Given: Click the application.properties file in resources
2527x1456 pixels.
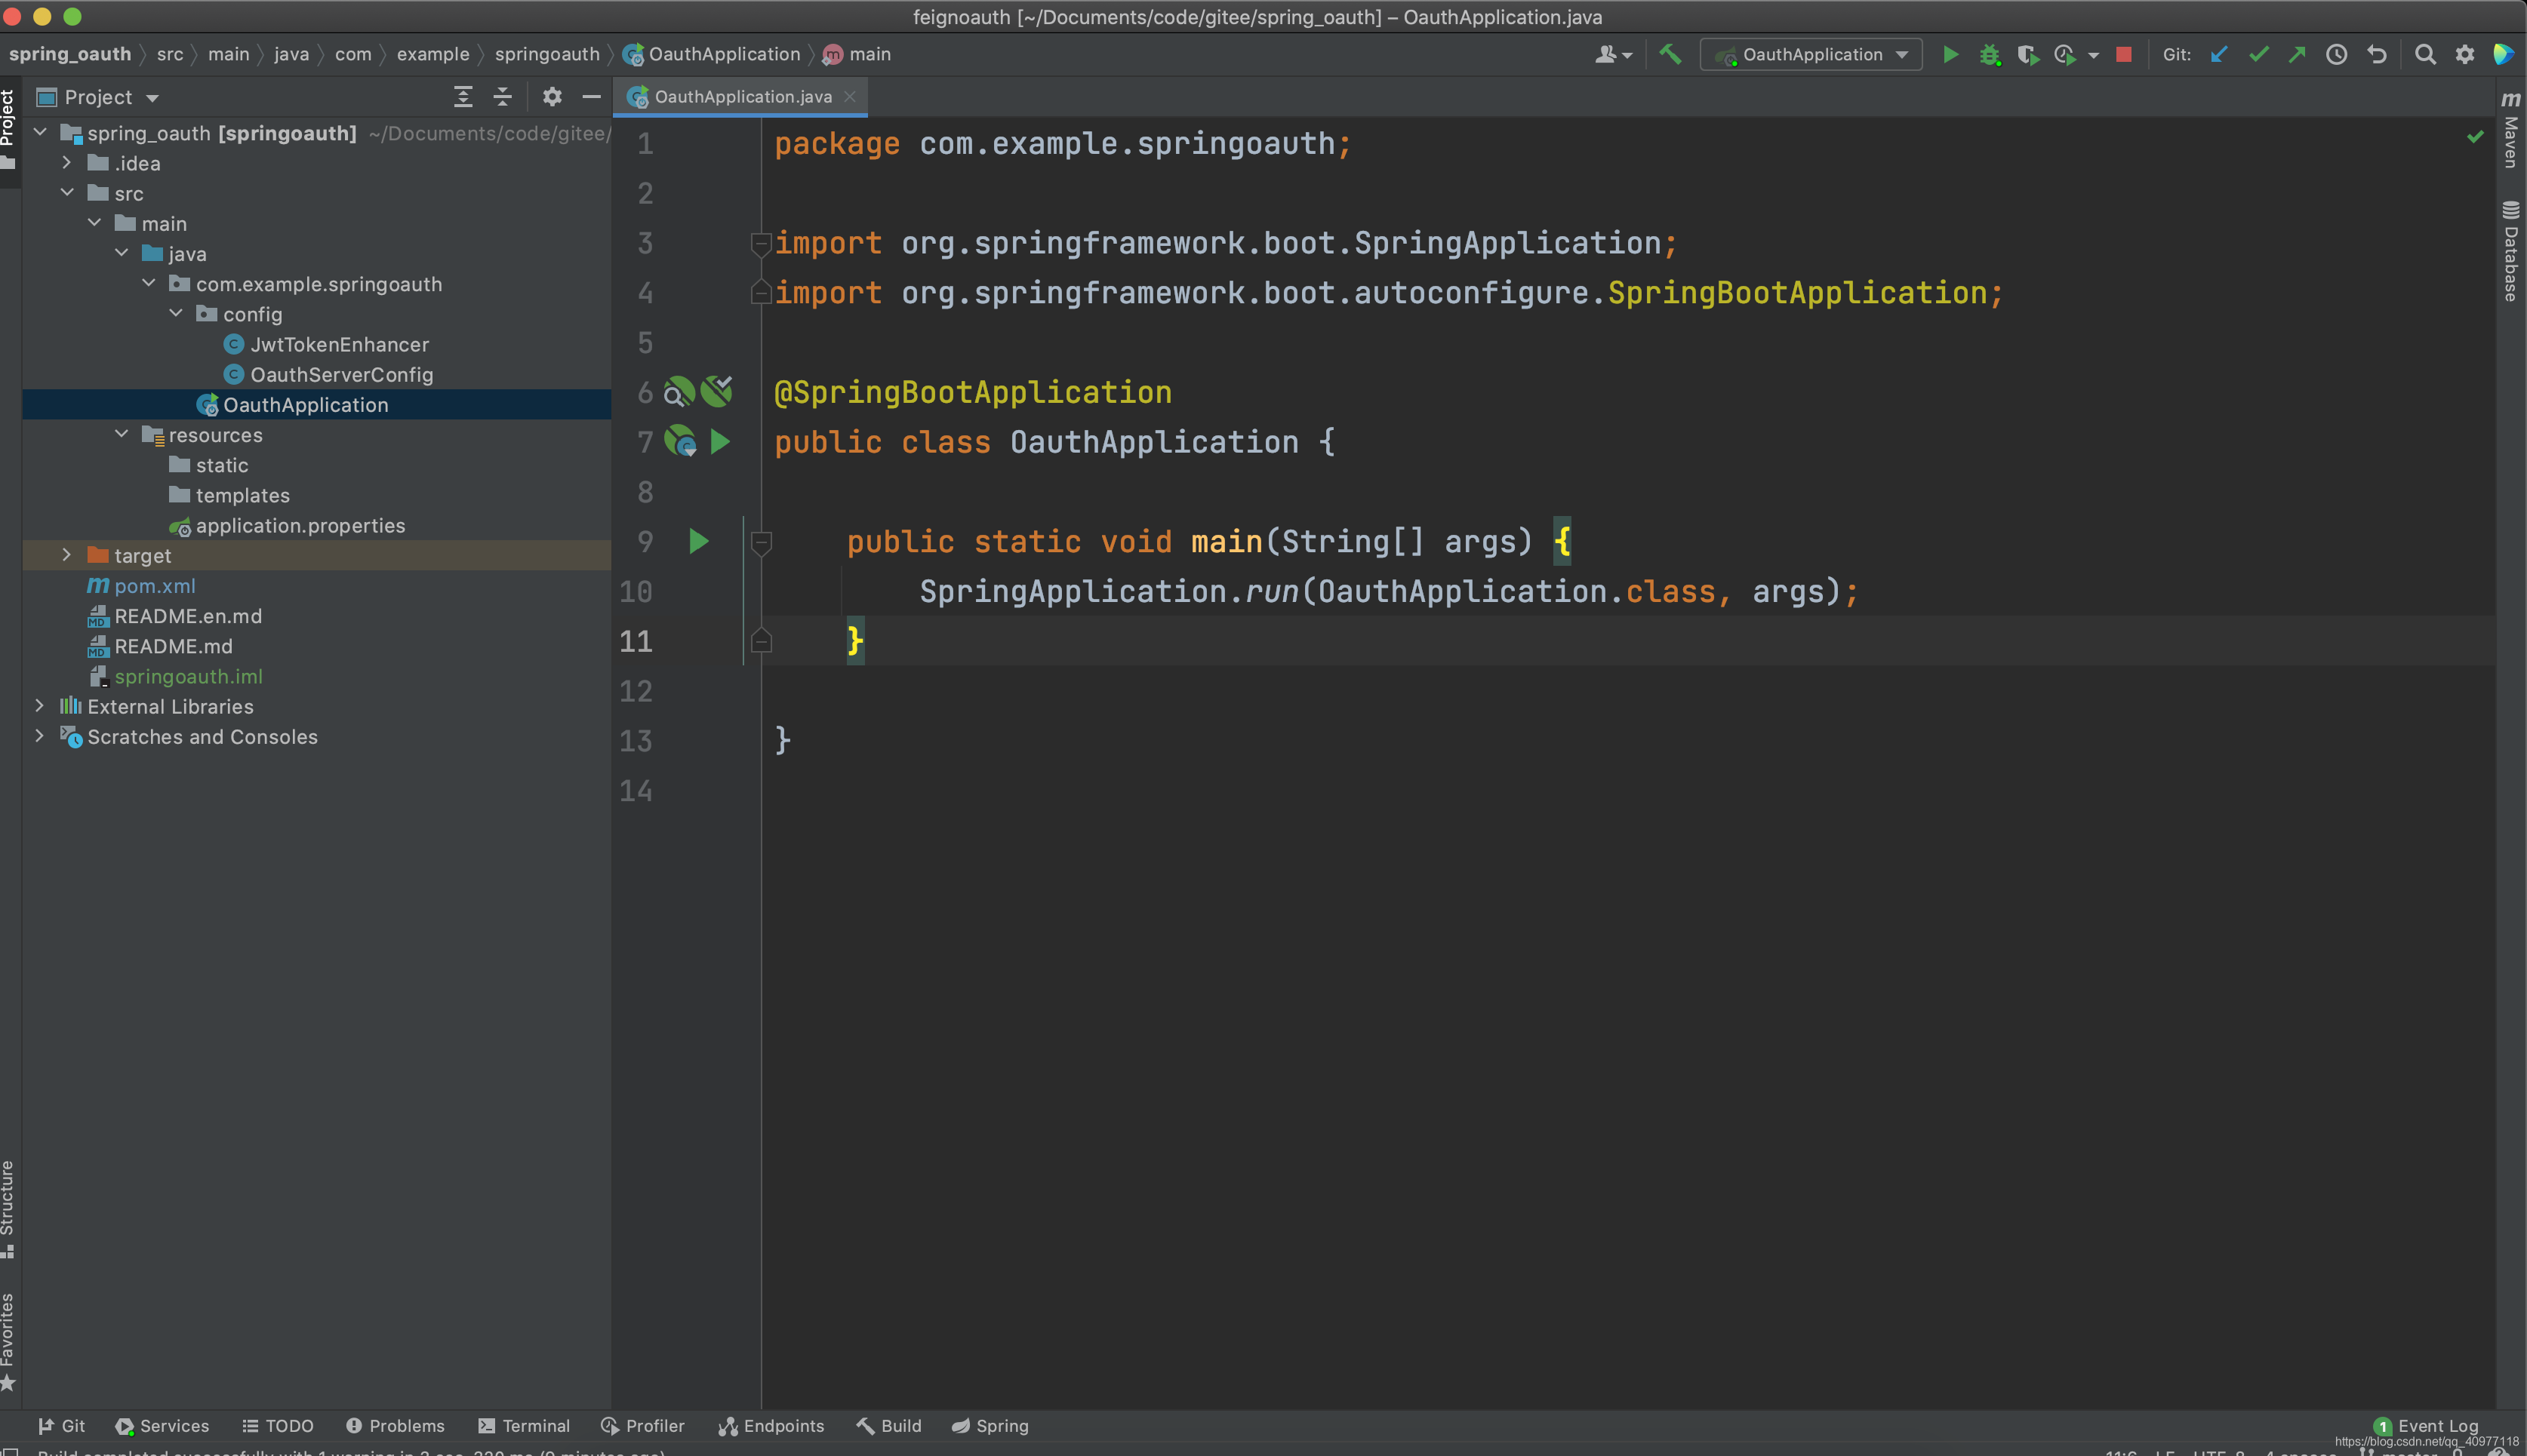Looking at the screenshot, I should click(302, 524).
